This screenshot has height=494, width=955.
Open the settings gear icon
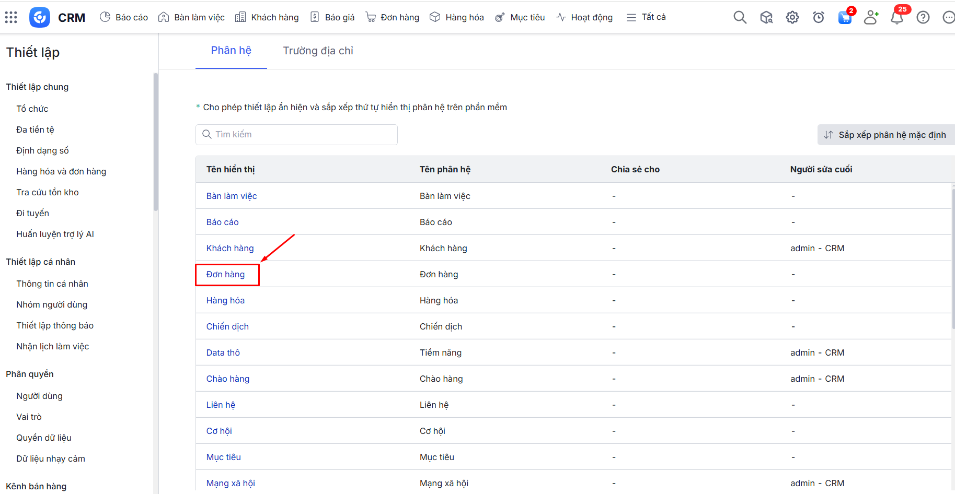[792, 17]
